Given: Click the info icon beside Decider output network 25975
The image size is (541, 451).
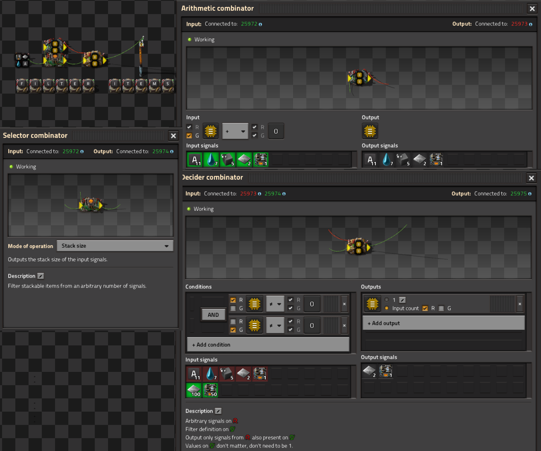Looking at the screenshot, I should [530, 194].
